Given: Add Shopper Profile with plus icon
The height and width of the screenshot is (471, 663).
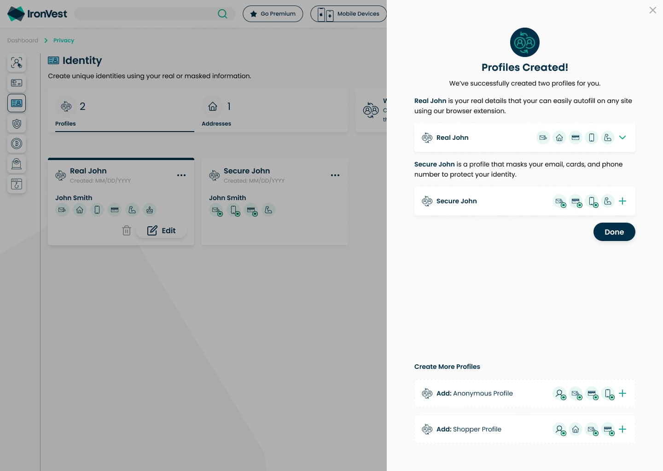Looking at the screenshot, I should point(622,429).
